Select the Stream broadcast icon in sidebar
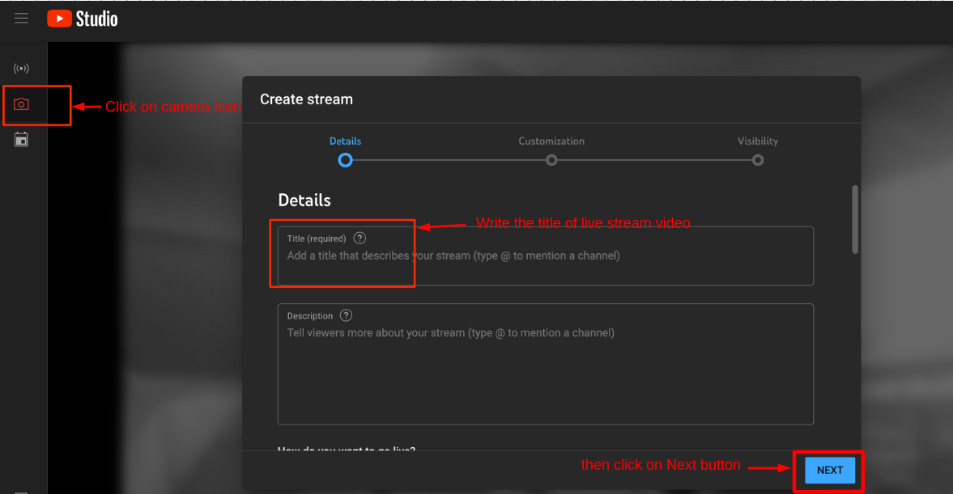Screen dimensions: 953x494 coord(21,69)
